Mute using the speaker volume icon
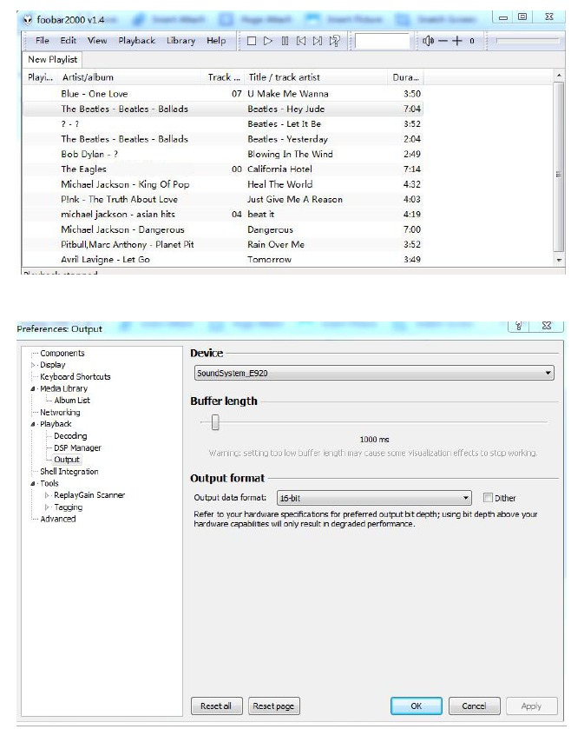The width and height of the screenshot is (571, 729). point(428,41)
